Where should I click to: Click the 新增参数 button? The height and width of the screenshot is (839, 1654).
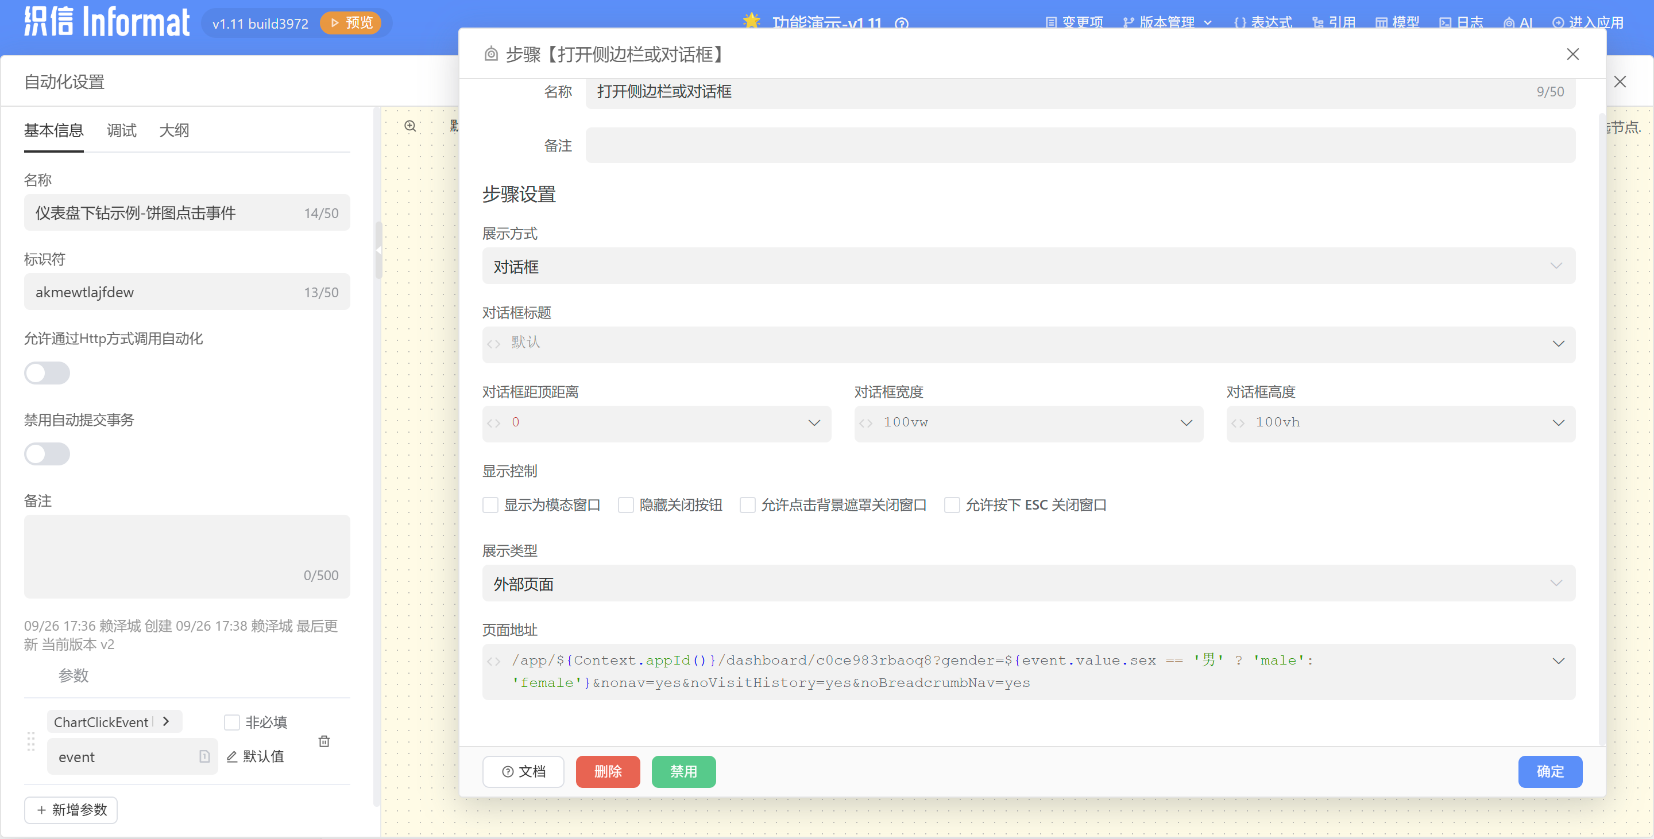click(71, 810)
